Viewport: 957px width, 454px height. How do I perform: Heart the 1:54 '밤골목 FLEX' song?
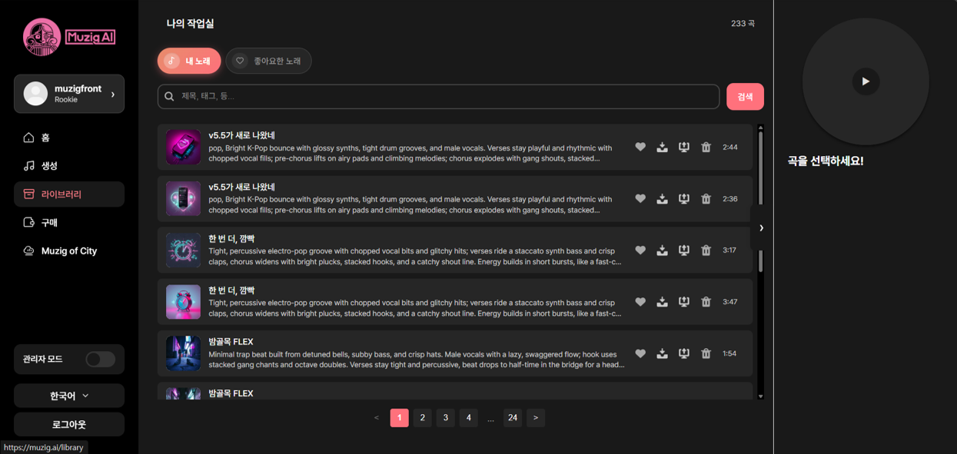(640, 353)
